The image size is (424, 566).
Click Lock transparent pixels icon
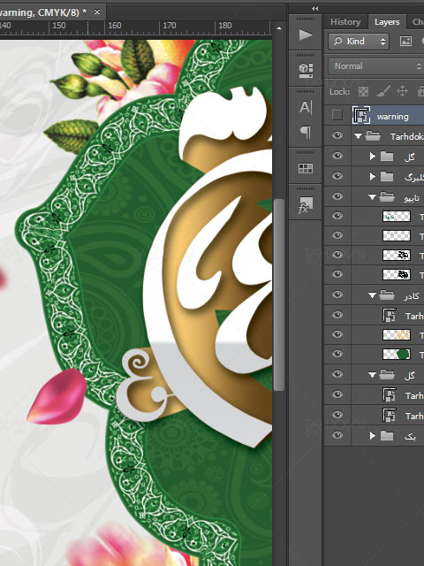[363, 91]
